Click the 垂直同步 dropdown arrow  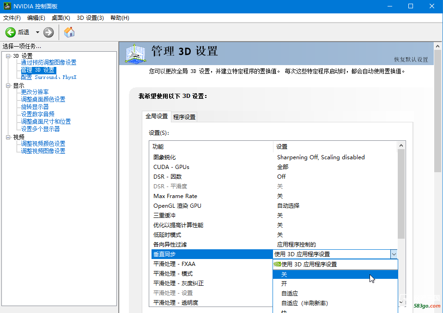coord(394,254)
